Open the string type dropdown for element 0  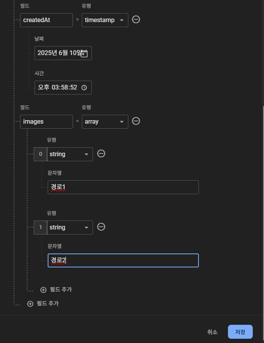(x=70, y=154)
